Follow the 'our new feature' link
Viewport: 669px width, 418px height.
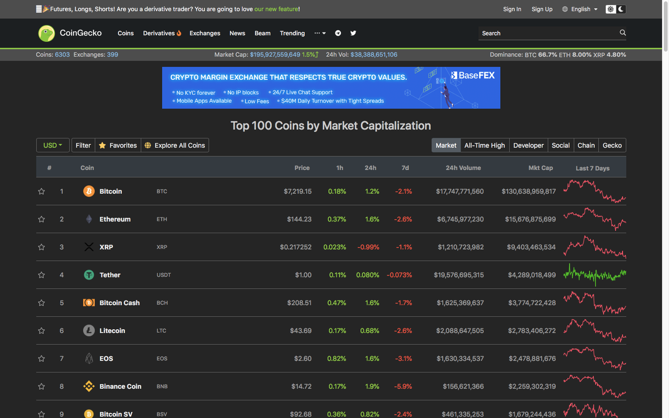click(x=276, y=9)
